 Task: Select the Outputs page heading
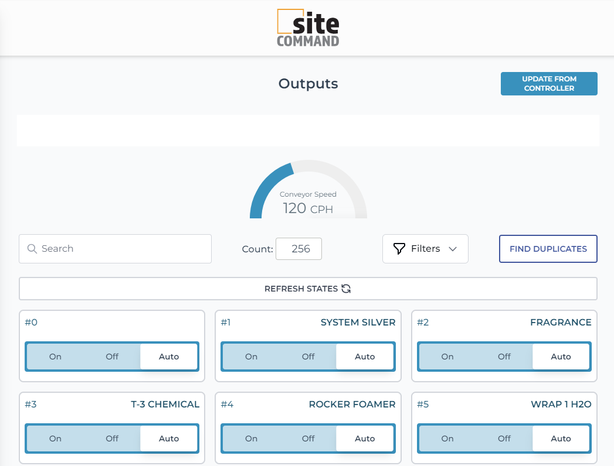tap(308, 84)
